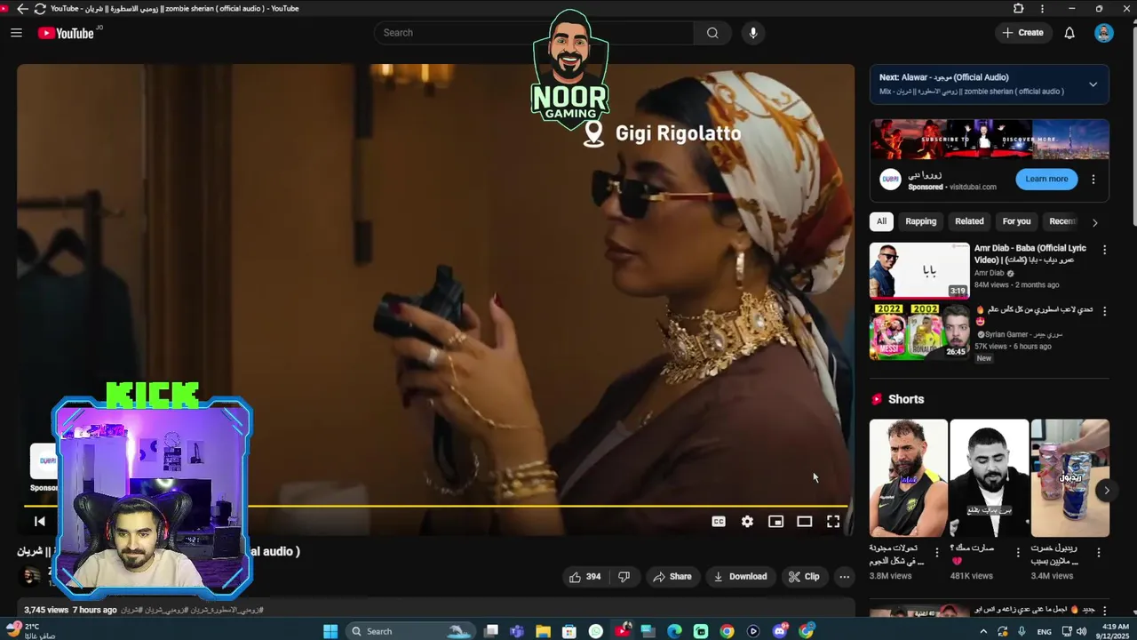Go to the YouTube home logo
Image resolution: width=1137 pixels, height=640 pixels.
pyautogui.click(x=66, y=33)
